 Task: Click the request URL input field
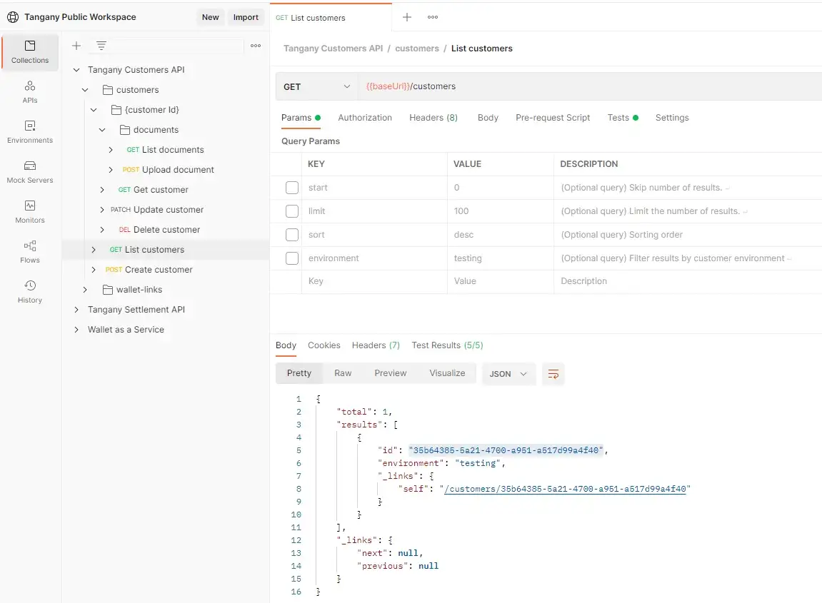[590, 86]
